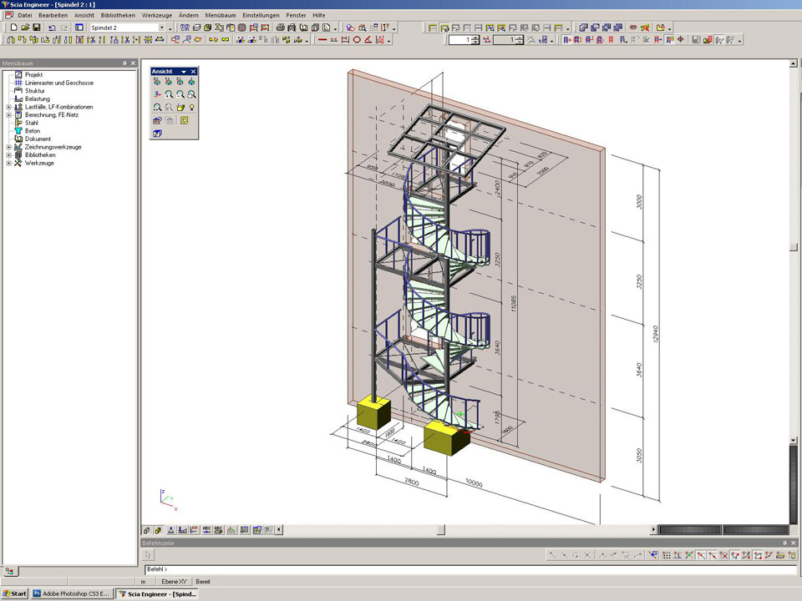Viewport: 802px width, 601px height.
Task: Toggle the red eye visibility toolbar icon
Action: tap(633, 28)
